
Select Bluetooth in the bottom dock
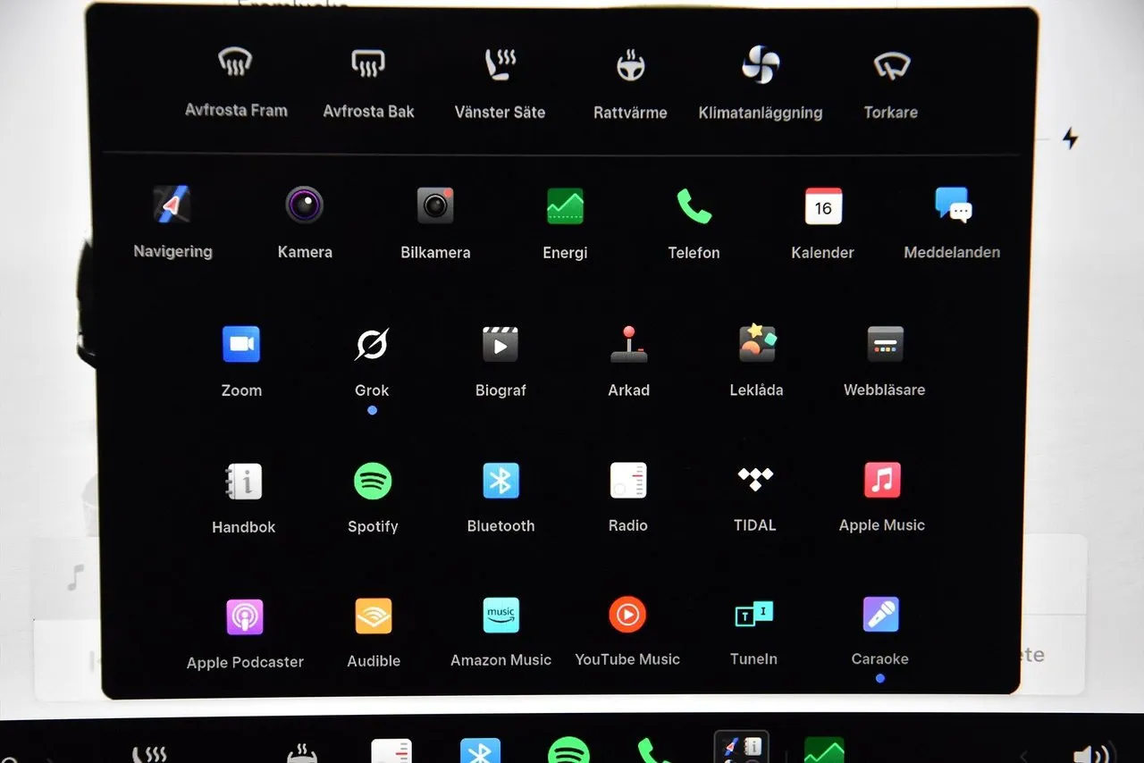pos(480,750)
